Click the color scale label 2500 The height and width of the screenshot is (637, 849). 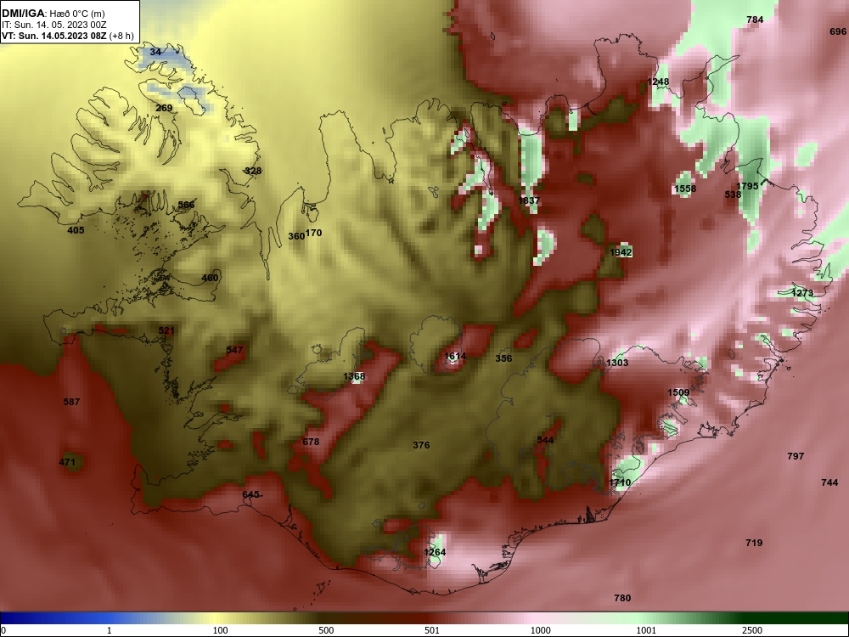(x=752, y=630)
